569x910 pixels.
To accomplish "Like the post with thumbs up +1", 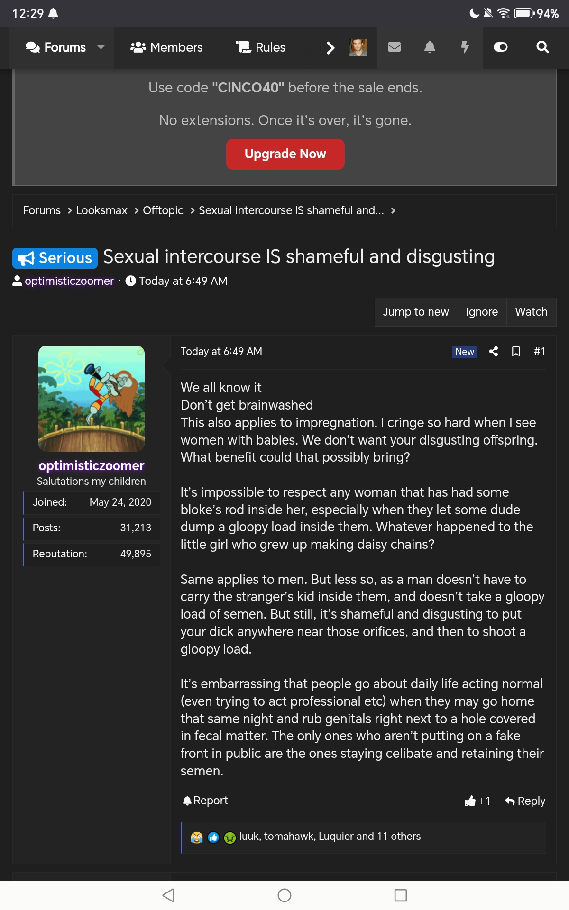I will coord(477,801).
